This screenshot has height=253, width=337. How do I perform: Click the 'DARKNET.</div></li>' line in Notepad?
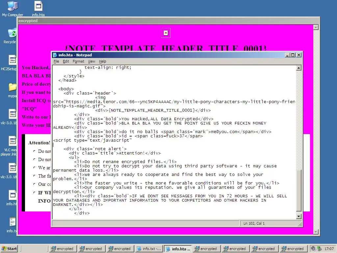(x=78, y=205)
